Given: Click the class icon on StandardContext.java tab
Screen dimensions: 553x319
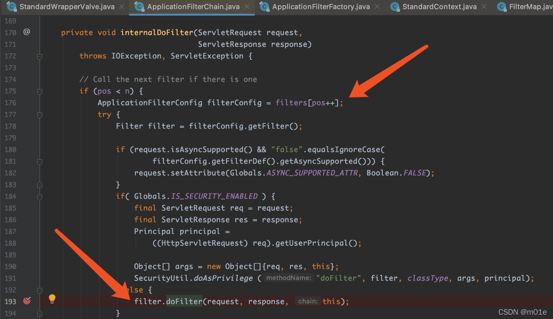Looking at the screenshot, I should pos(395,7).
